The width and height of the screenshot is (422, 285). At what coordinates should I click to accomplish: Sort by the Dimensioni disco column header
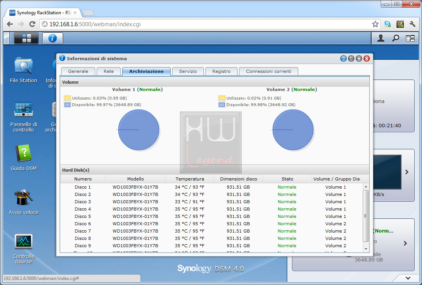238,179
